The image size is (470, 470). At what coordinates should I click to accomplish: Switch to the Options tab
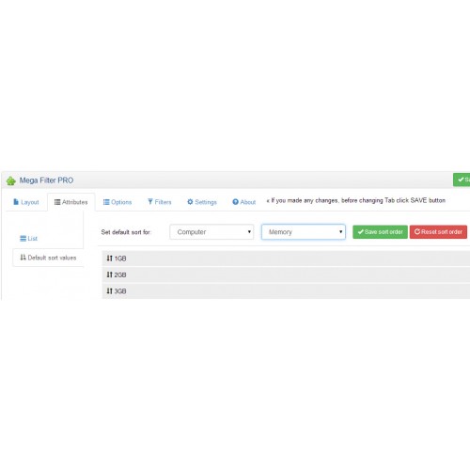(117, 202)
